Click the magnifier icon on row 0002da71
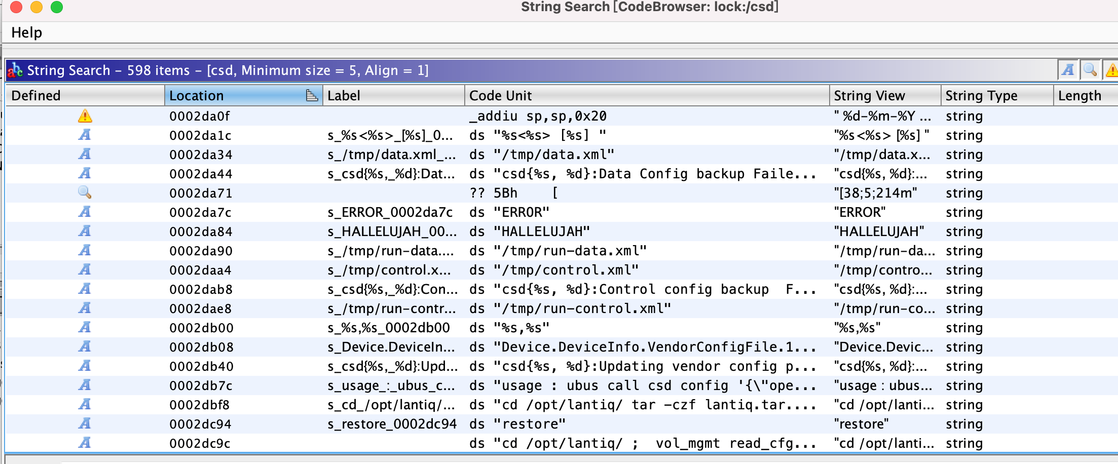 point(85,192)
